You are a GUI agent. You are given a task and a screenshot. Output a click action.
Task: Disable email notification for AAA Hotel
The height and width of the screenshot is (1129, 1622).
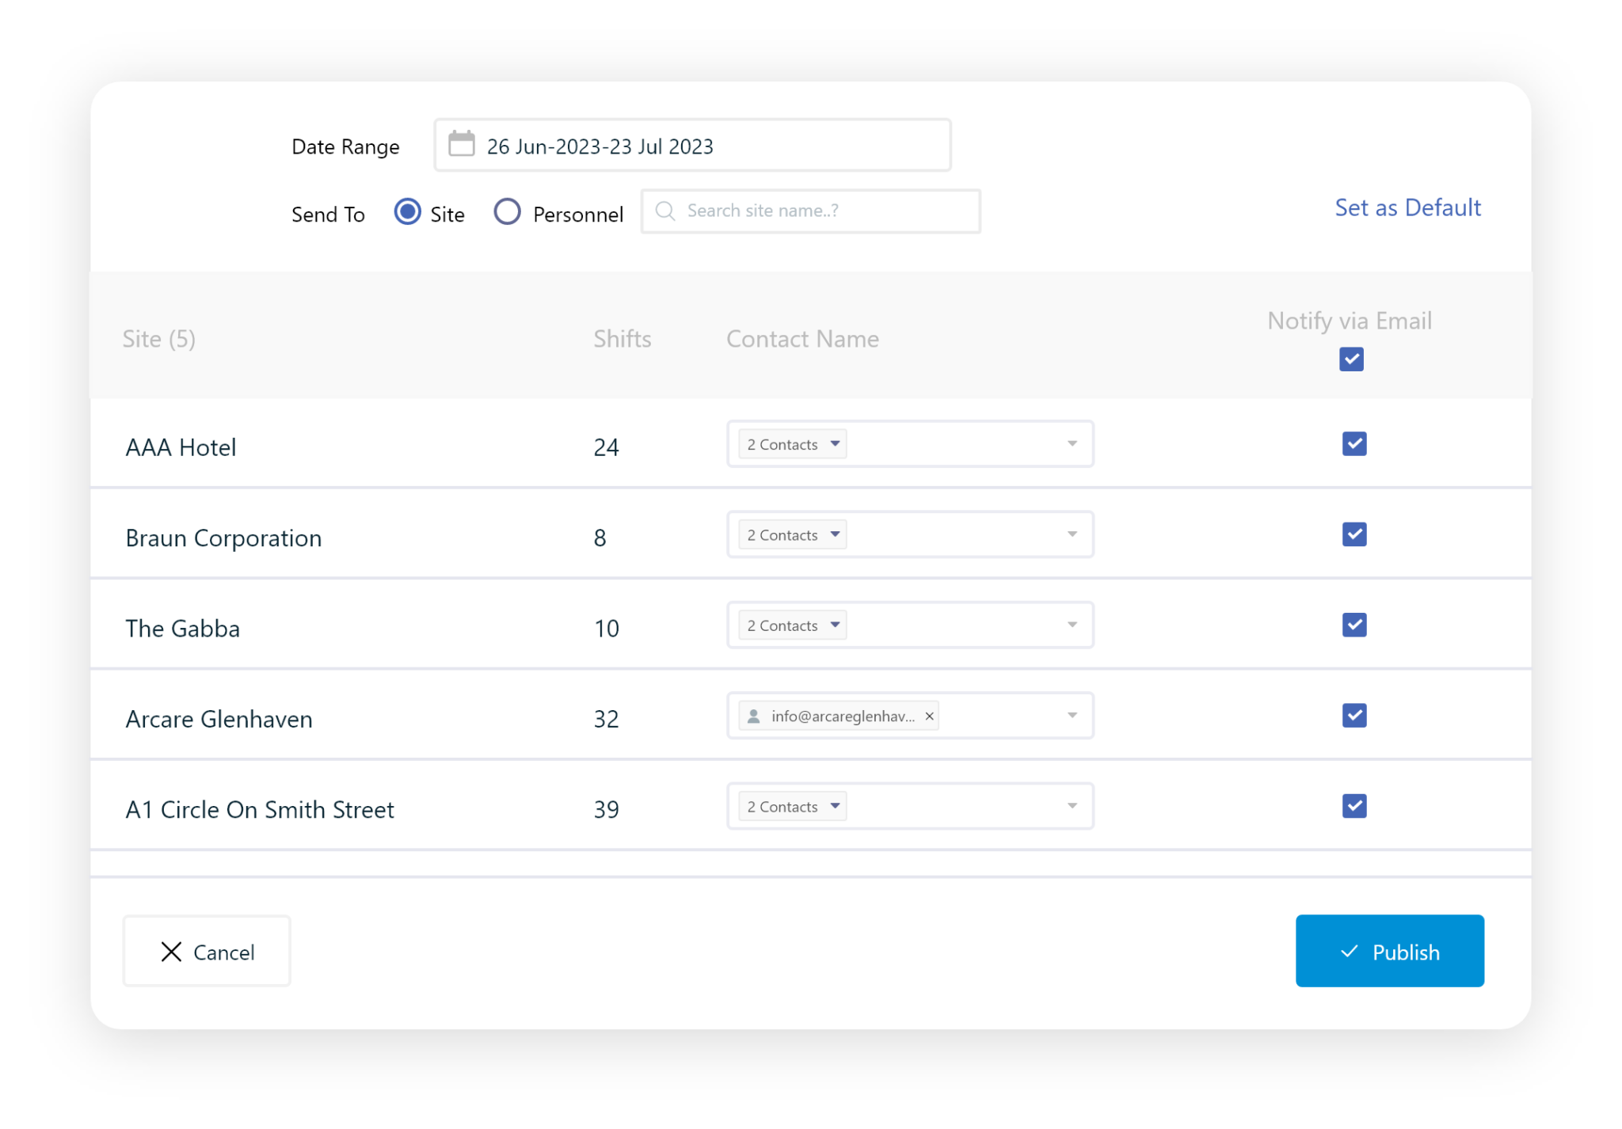(1354, 444)
